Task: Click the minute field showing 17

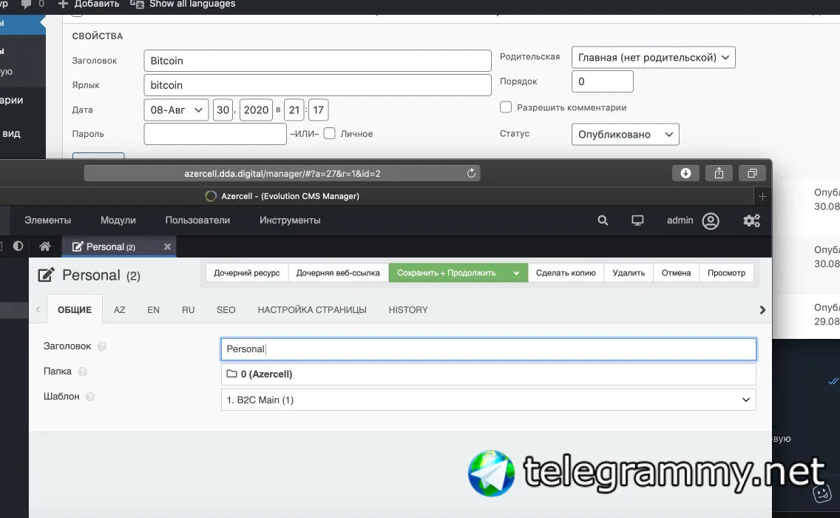Action: pos(318,110)
